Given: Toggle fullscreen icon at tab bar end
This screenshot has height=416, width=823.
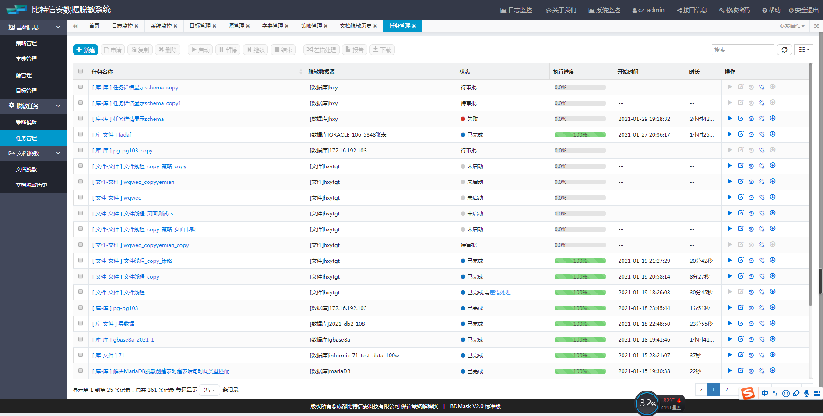Looking at the screenshot, I should pos(816,26).
